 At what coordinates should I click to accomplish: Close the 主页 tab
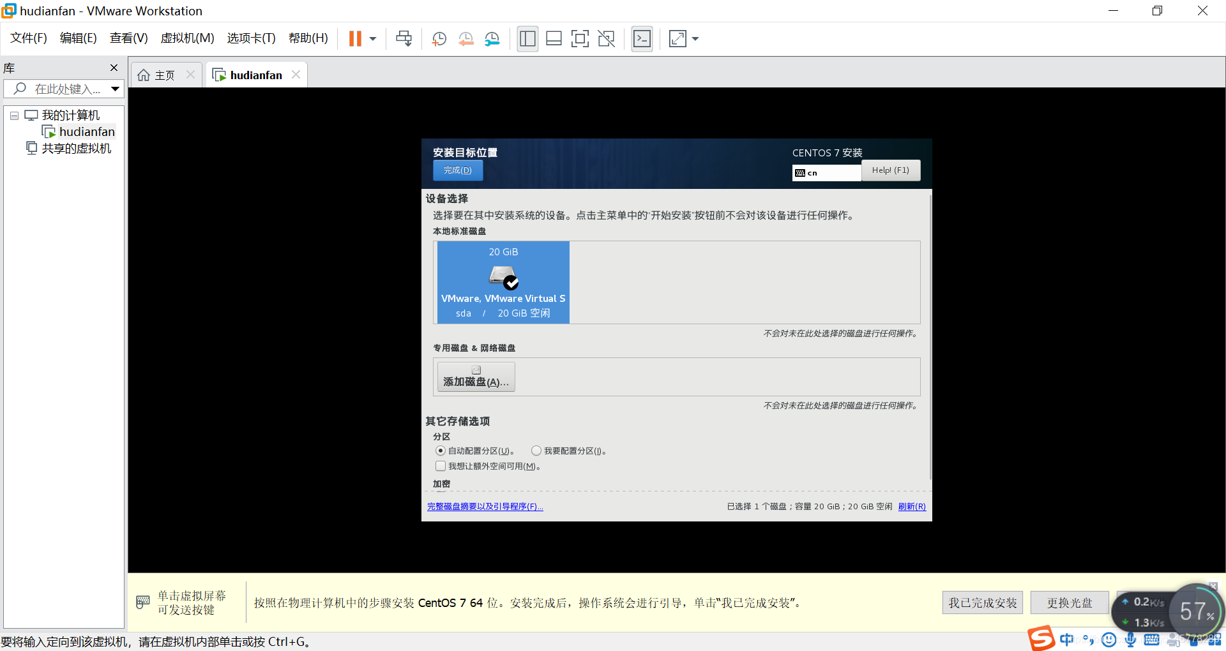click(190, 75)
